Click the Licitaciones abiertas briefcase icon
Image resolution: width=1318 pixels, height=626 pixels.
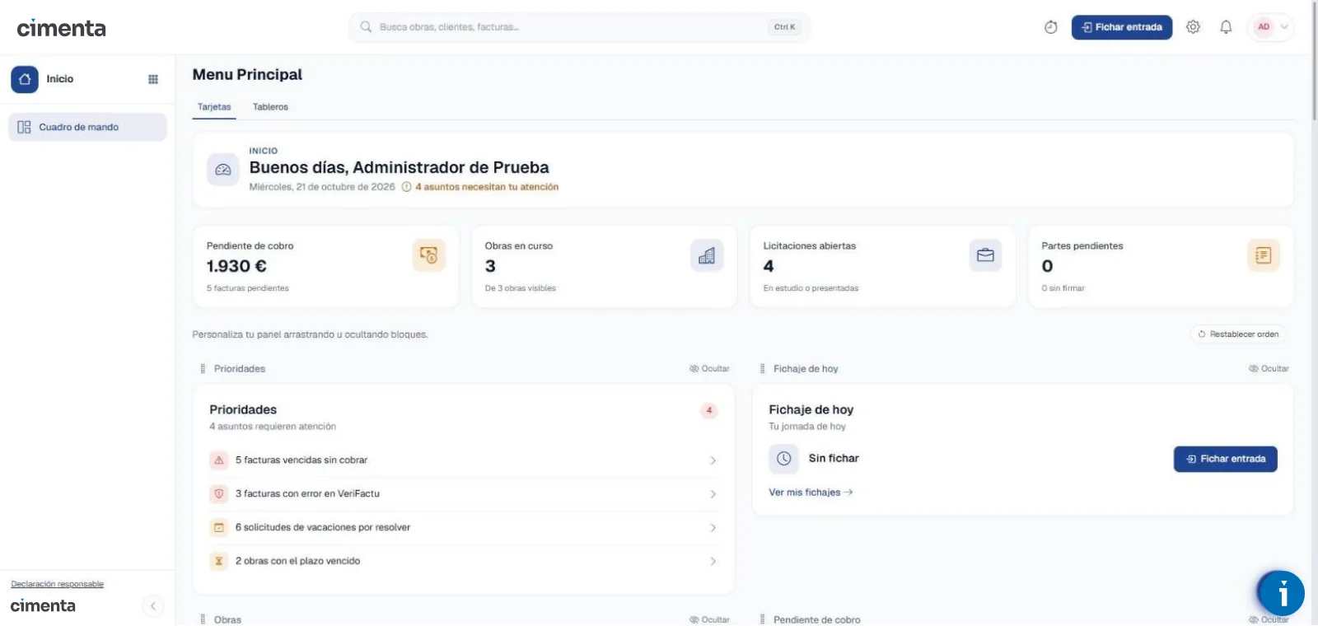point(985,255)
